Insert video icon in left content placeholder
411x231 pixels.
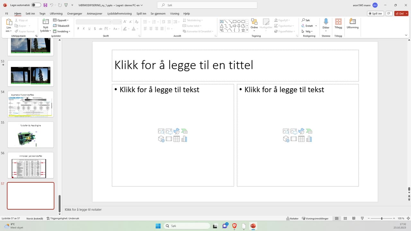pos(169,139)
